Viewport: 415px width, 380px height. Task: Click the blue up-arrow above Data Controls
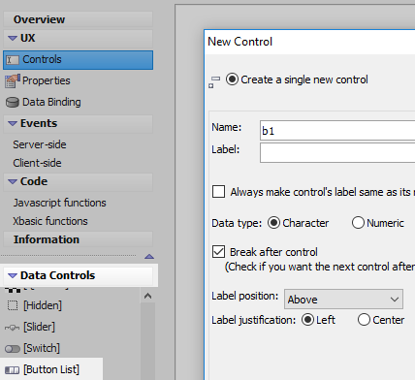coord(149,257)
